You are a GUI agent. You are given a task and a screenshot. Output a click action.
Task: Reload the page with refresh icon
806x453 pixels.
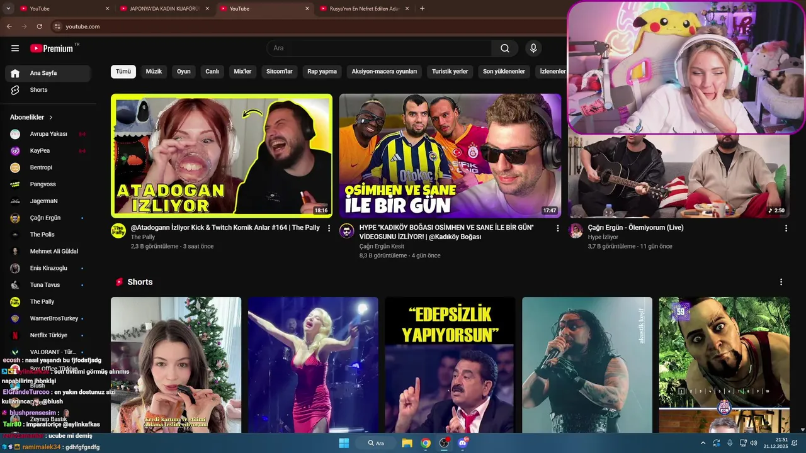coord(39,26)
